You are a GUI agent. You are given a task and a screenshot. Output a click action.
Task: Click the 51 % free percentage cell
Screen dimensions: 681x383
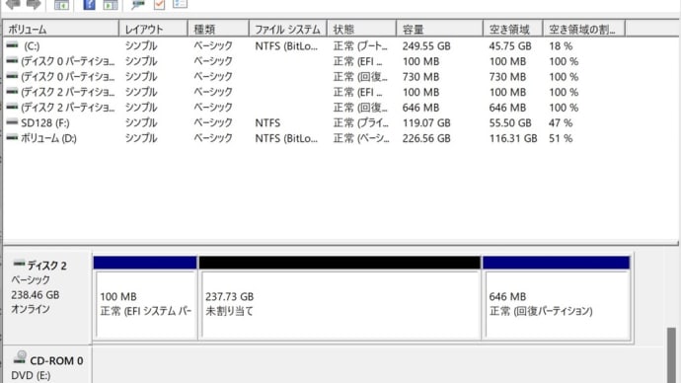561,138
